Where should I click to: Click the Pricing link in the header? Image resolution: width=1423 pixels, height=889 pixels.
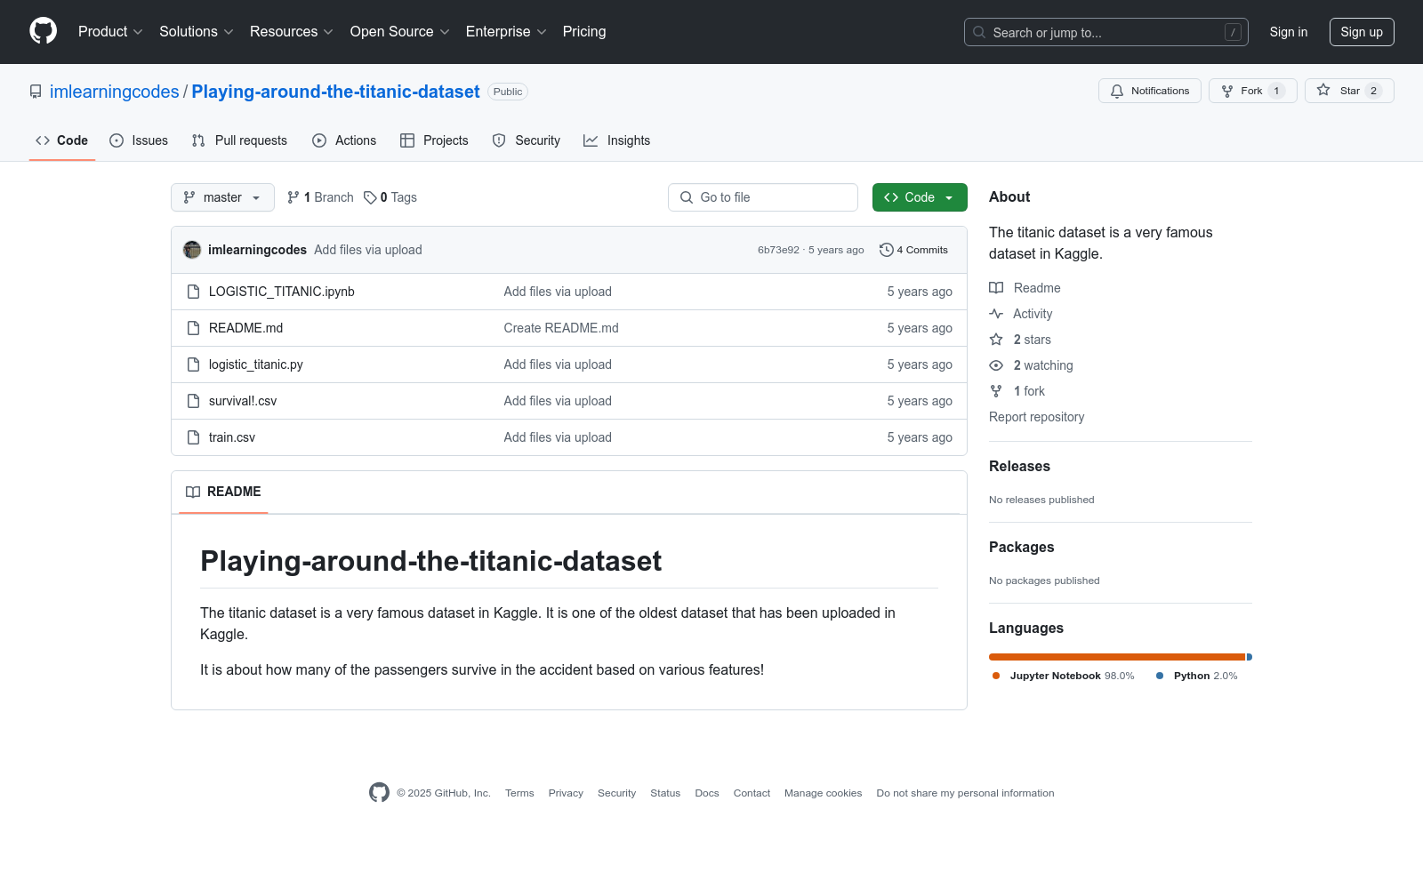click(584, 32)
